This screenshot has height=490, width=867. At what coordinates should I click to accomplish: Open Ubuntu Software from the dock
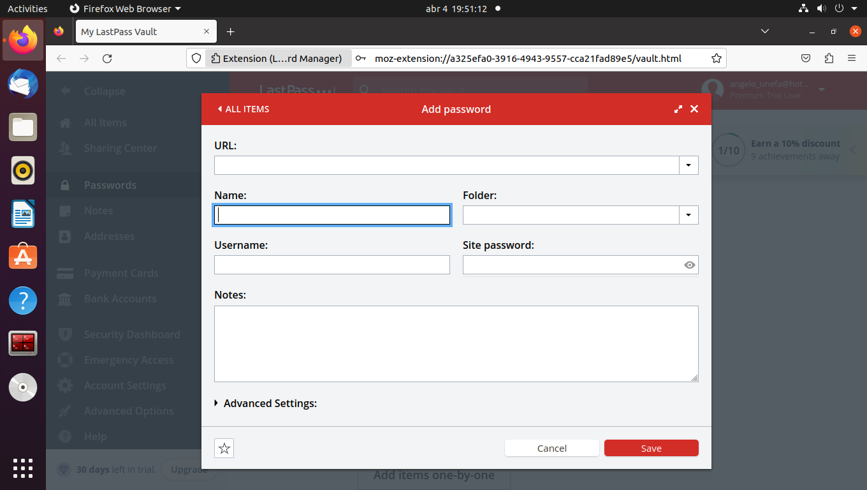pos(23,257)
